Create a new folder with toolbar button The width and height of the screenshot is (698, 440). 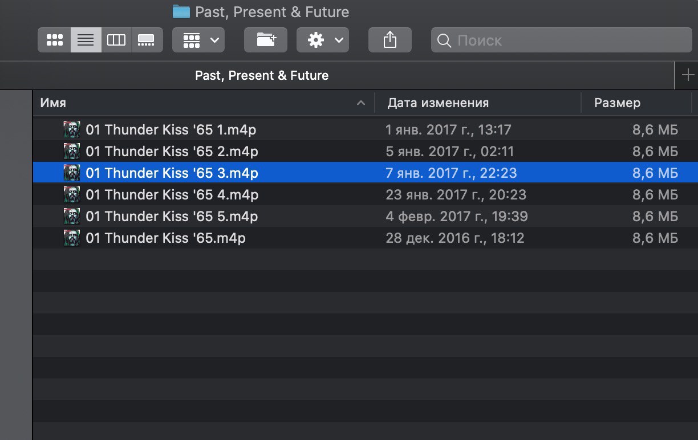point(266,40)
